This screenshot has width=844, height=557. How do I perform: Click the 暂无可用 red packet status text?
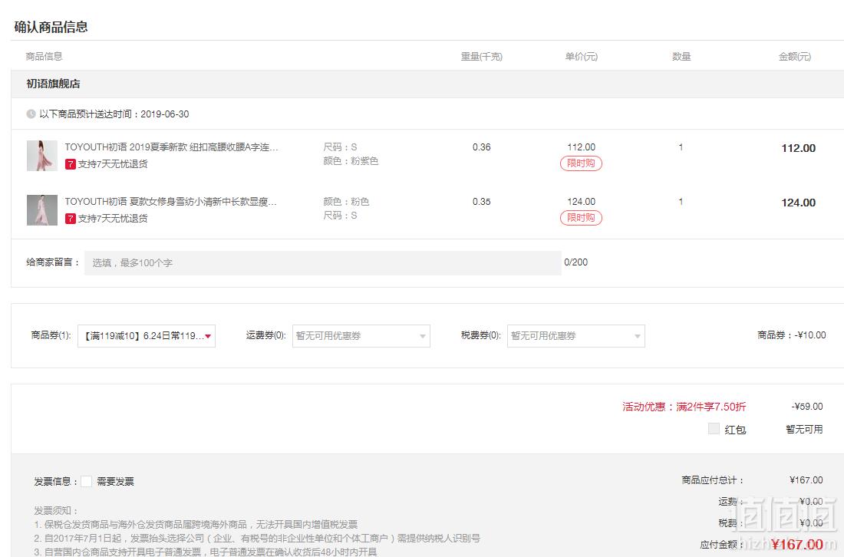coord(804,430)
